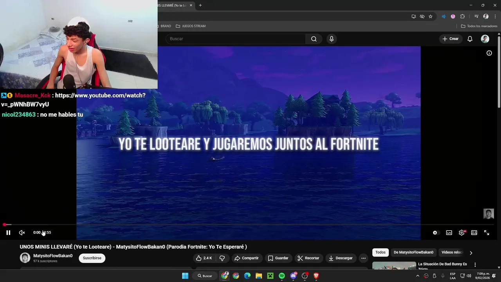
Task: Click the Compartir button
Action: coord(247,258)
